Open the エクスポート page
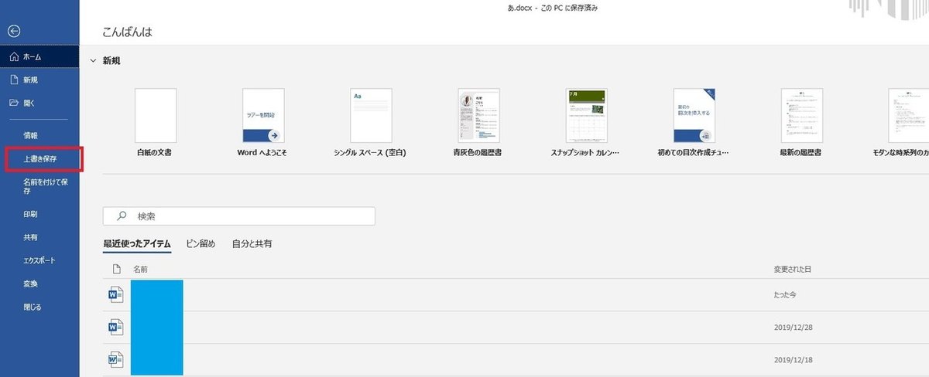The height and width of the screenshot is (377, 929). pyautogui.click(x=39, y=260)
